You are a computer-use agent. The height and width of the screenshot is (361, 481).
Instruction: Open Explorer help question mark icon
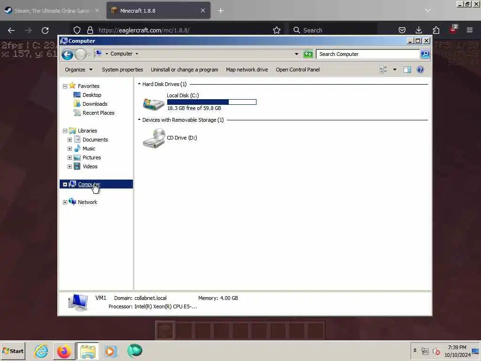point(420,70)
